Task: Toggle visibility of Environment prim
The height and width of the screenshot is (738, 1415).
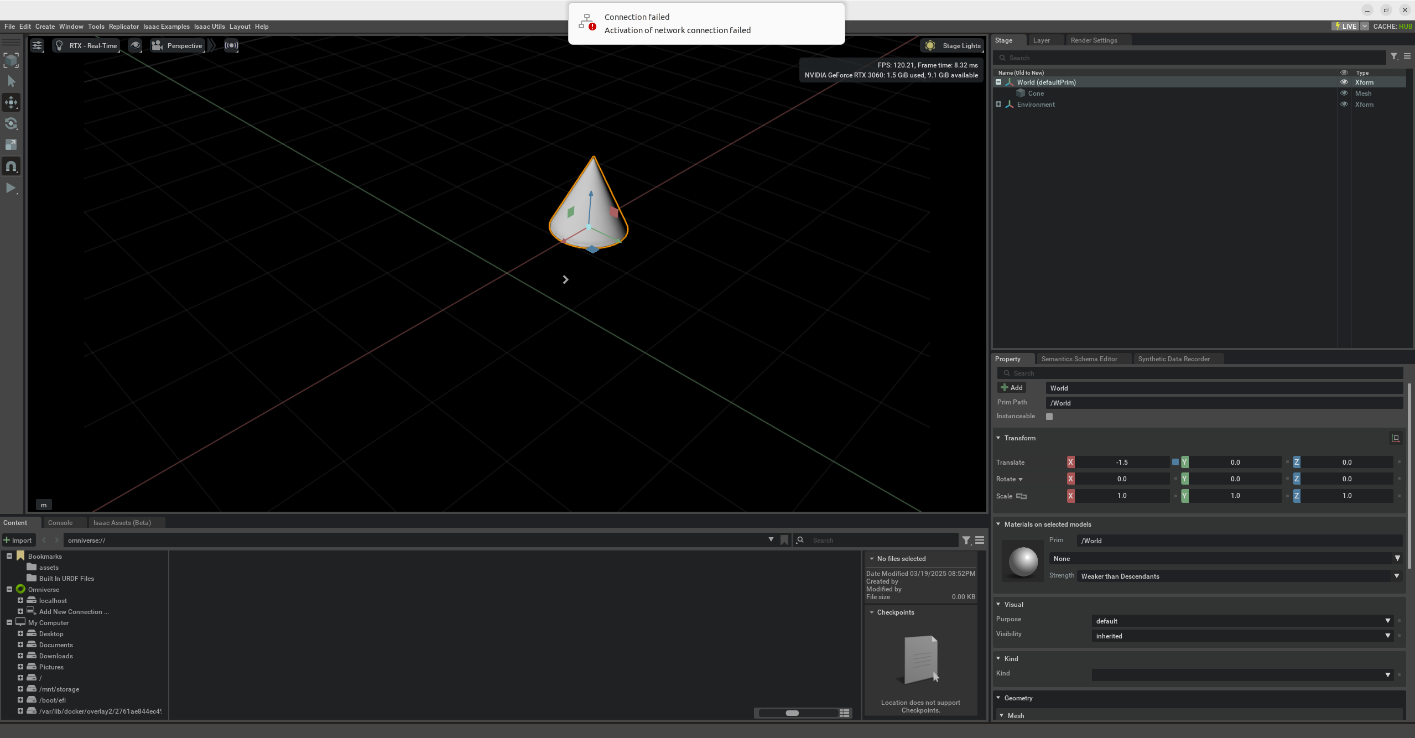Action: click(1344, 104)
